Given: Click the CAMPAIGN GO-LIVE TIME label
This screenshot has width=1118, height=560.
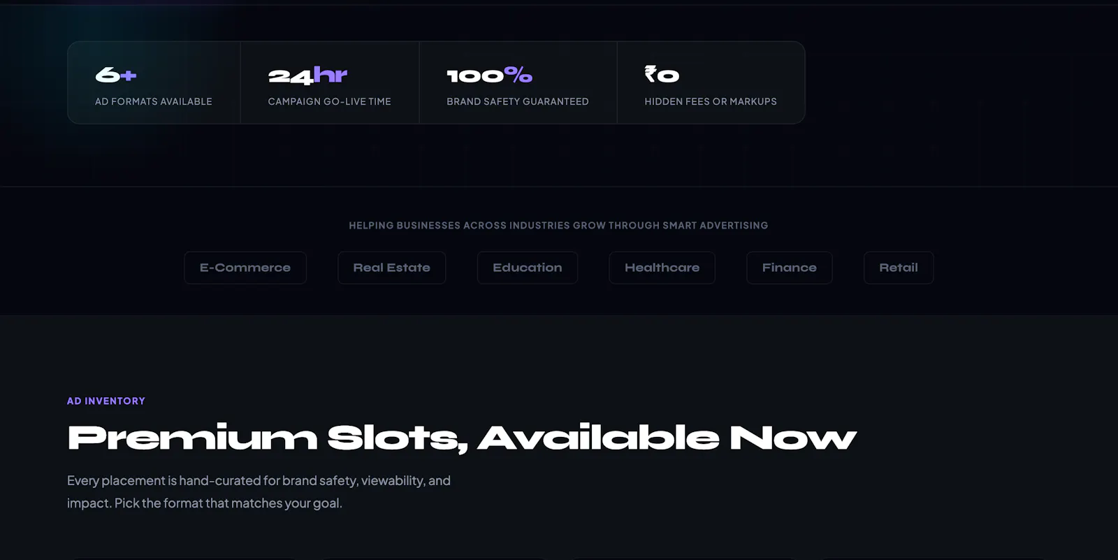Looking at the screenshot, I should tap(329, 101).
